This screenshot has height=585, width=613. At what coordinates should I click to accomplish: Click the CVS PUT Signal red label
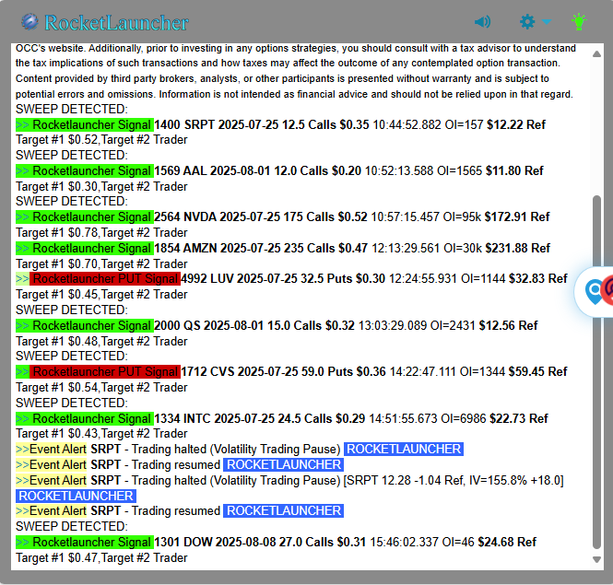point(105,371)
